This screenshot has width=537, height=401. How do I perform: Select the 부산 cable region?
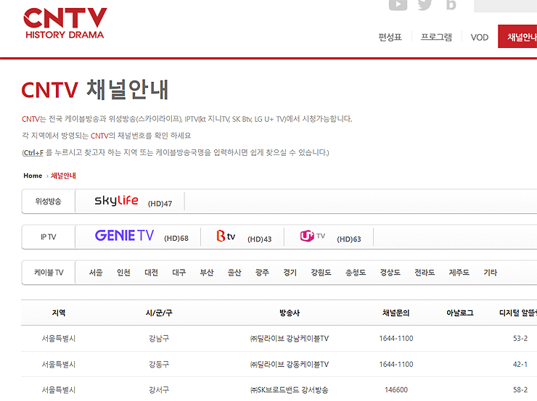tap(207, 273)
